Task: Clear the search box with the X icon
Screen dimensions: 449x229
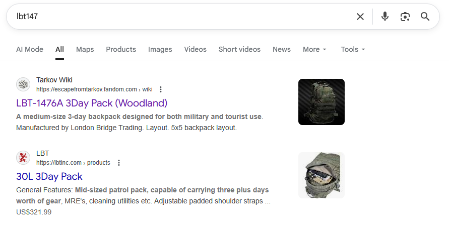Action: (x=360, y=17)
